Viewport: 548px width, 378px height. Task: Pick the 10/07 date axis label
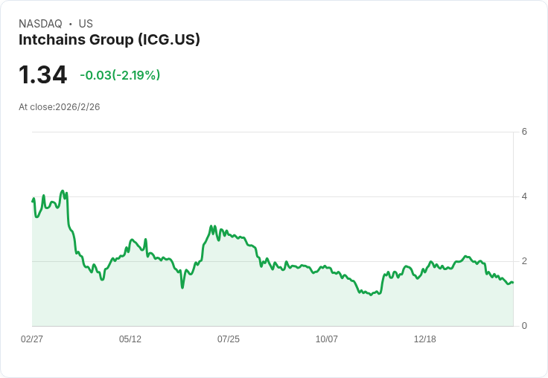pyautogui.click(x=327, y=339)
